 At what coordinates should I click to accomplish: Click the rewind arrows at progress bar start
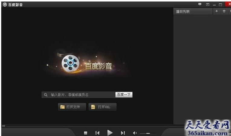pyautogui.click(x=3, y=126)
